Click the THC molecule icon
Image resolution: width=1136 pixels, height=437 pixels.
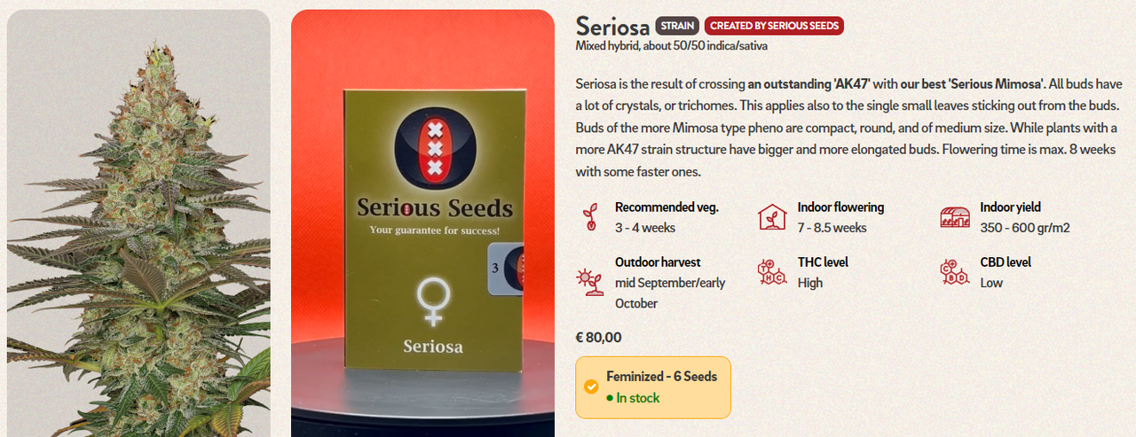[x=772, y=272]
